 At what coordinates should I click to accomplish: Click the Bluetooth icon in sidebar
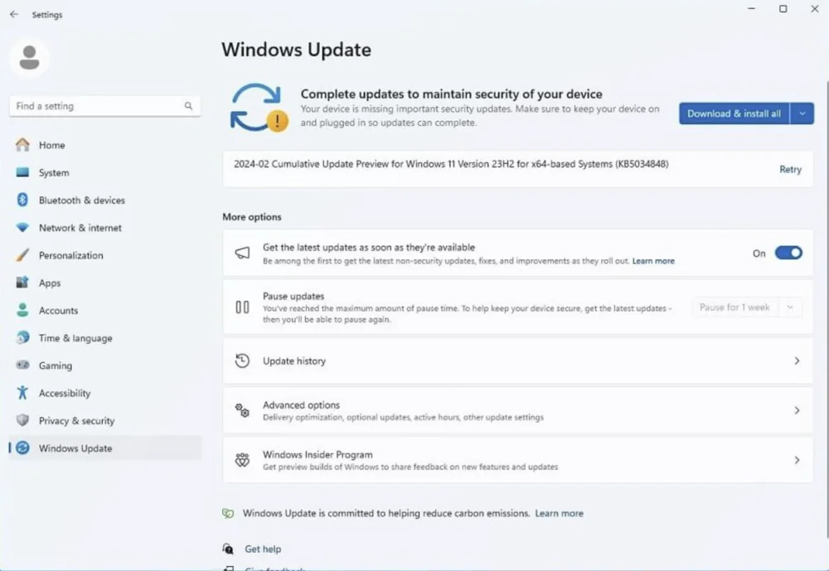tap(22, 200)
